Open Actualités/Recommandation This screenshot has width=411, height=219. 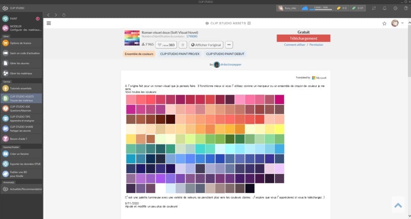[21, 189]
